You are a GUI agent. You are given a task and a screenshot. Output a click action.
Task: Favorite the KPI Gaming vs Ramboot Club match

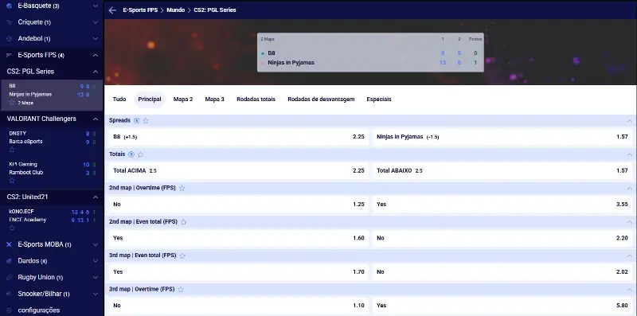point(12,181)
